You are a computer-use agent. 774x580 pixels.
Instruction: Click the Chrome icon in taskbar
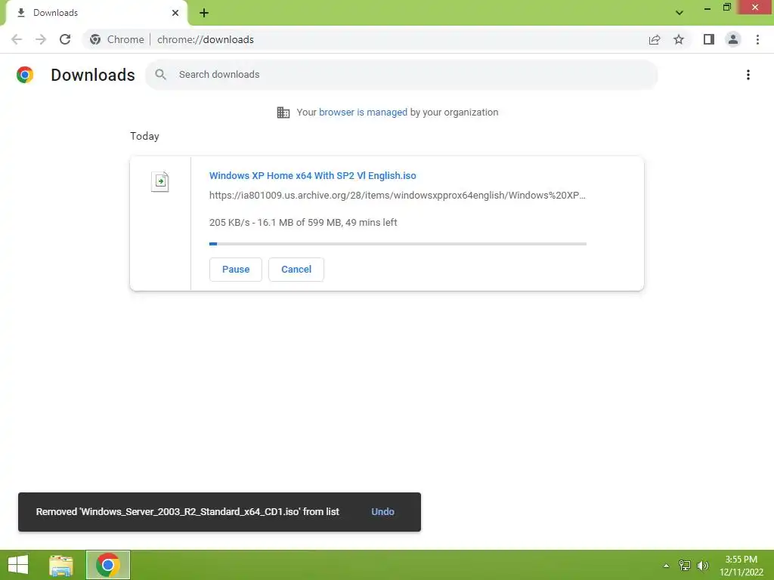(108, 565)
